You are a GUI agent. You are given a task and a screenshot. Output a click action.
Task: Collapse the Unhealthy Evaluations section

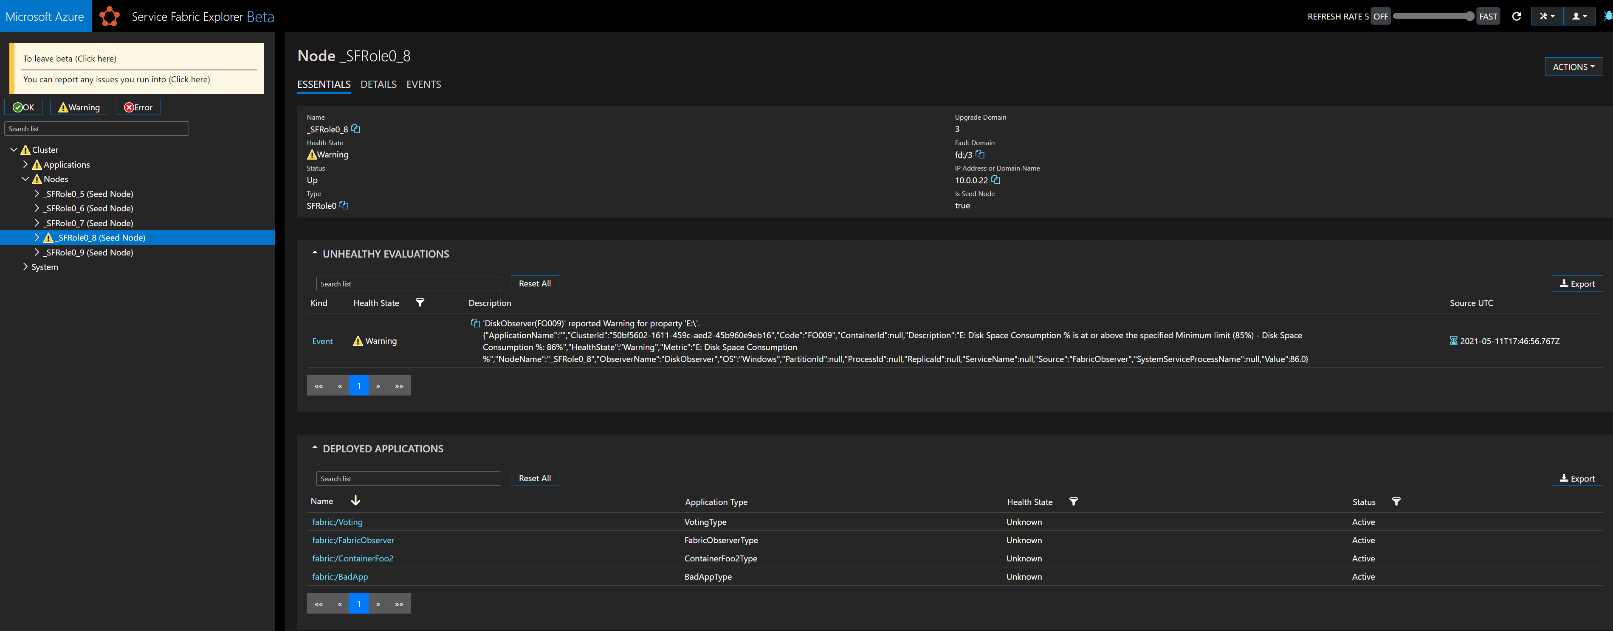[x=314, y=253]
